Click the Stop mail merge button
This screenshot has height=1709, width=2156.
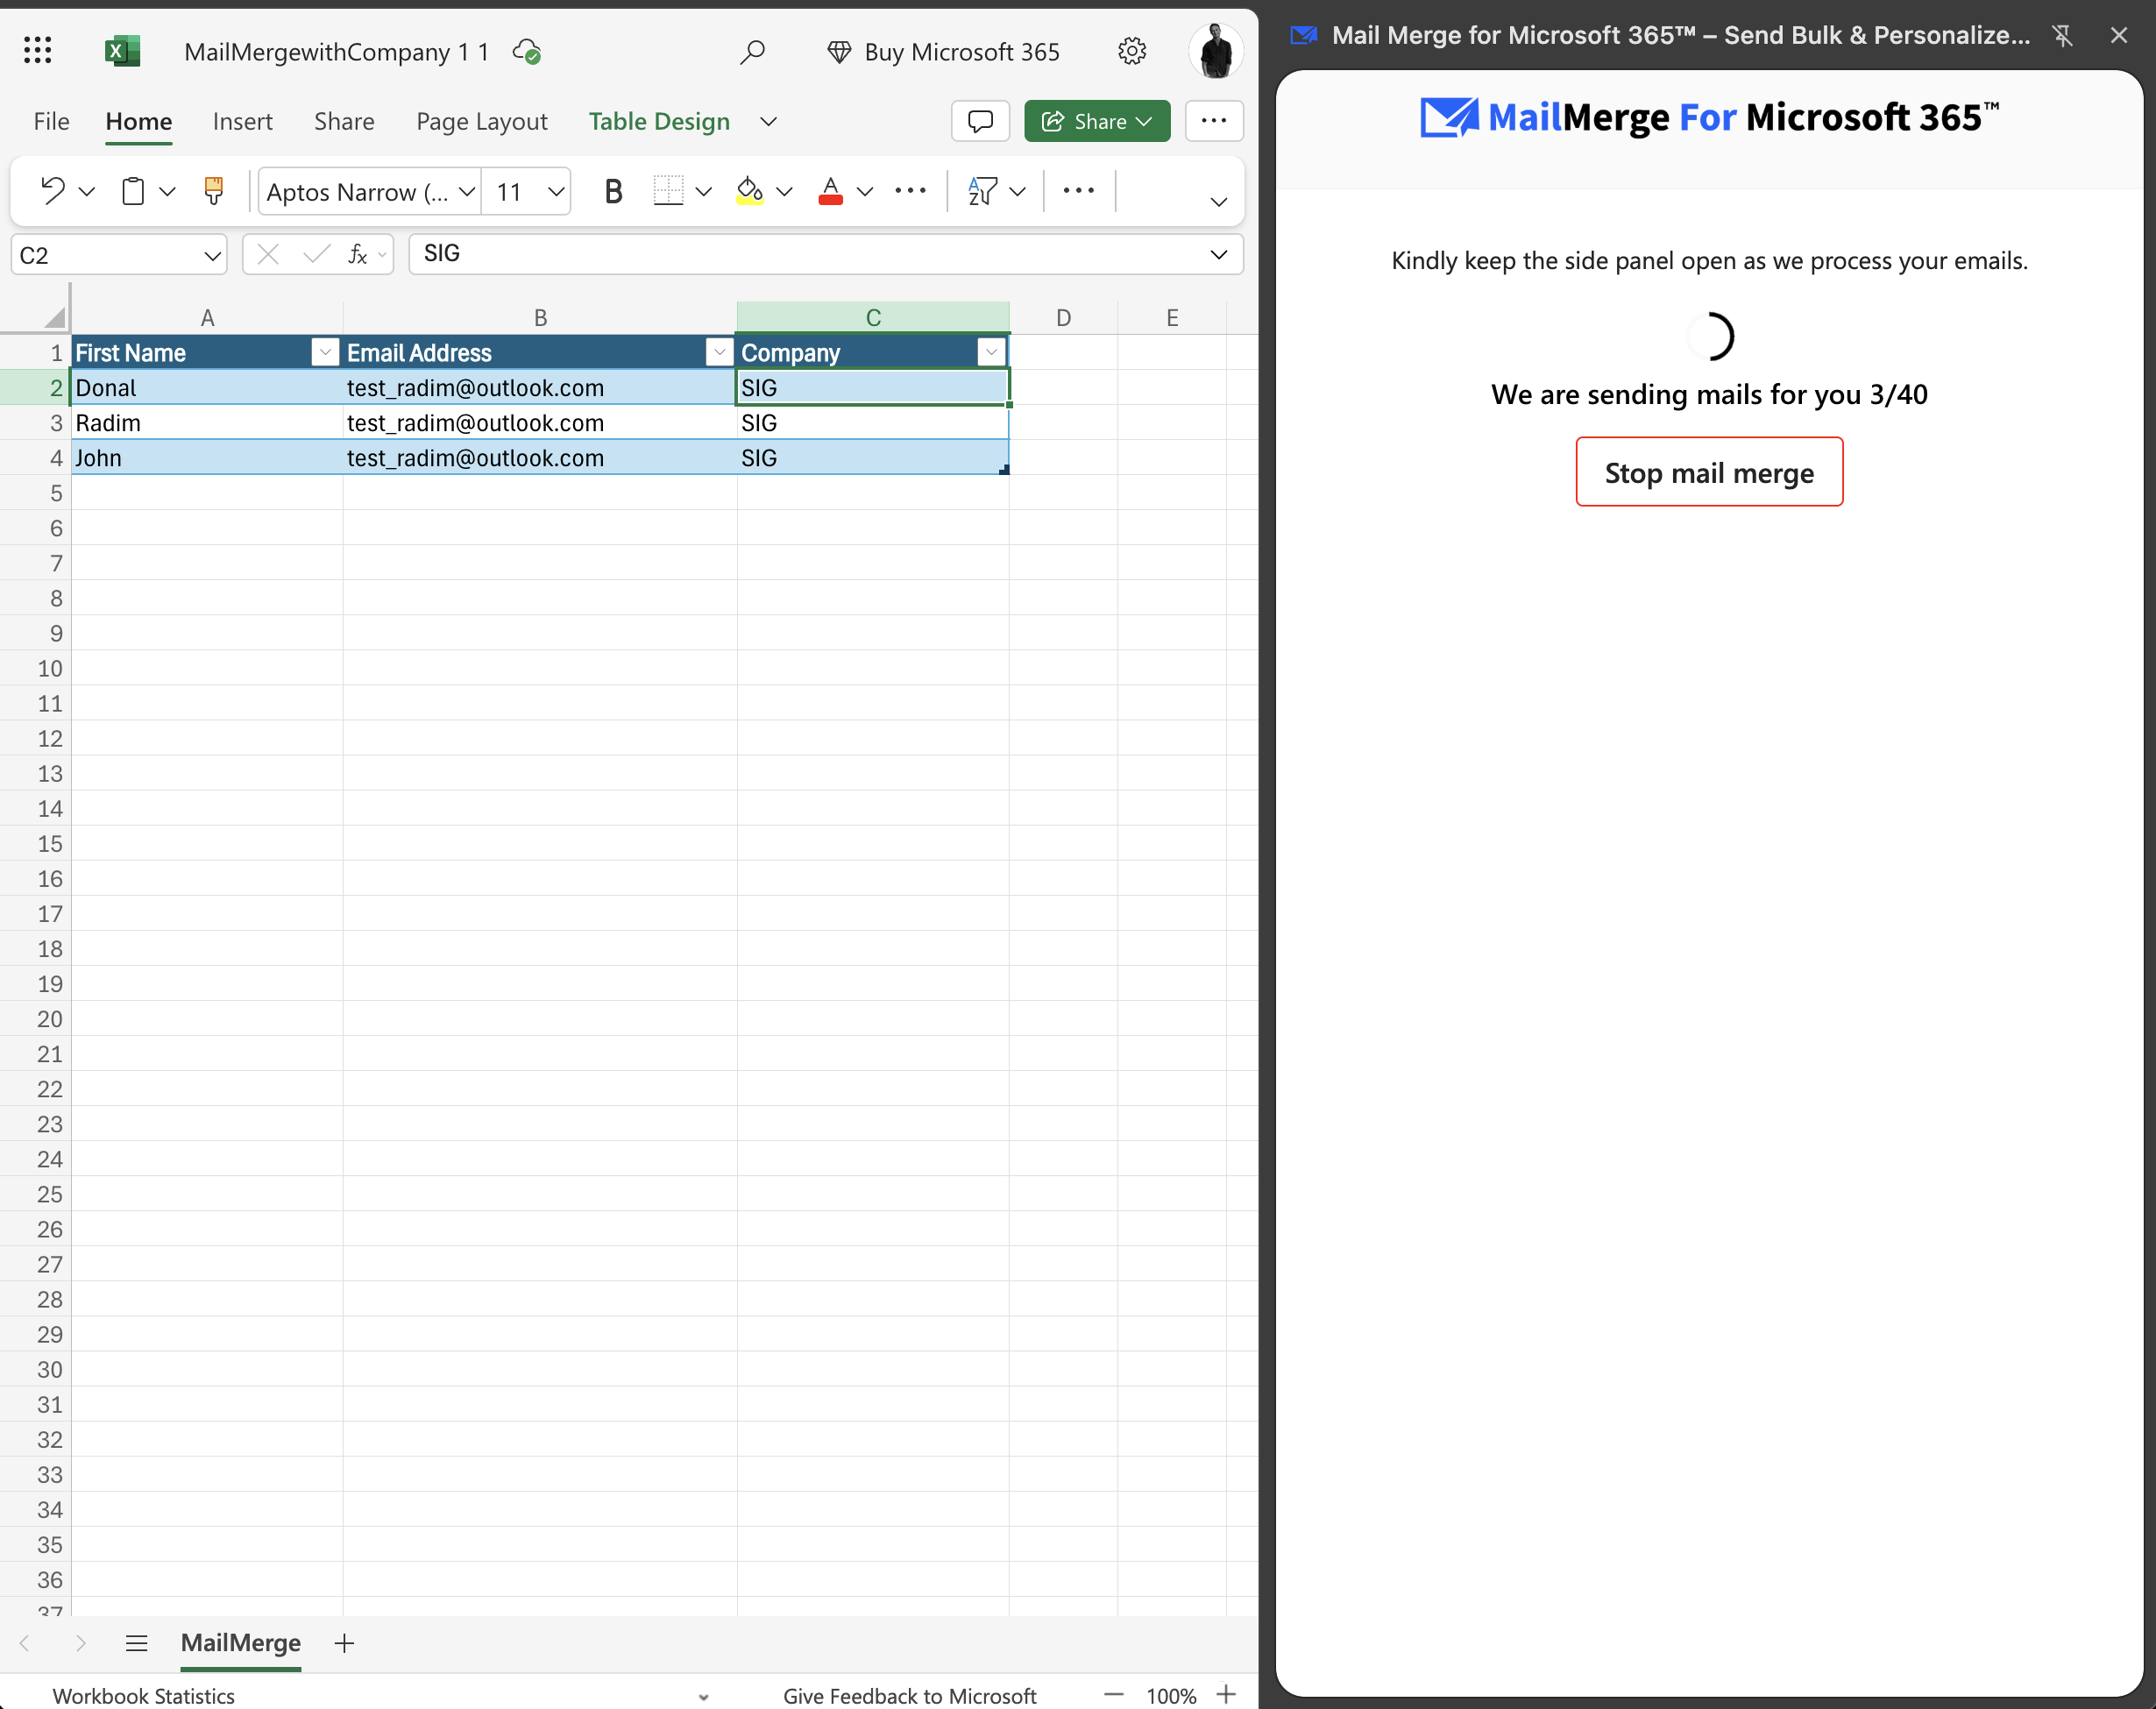1709,472
